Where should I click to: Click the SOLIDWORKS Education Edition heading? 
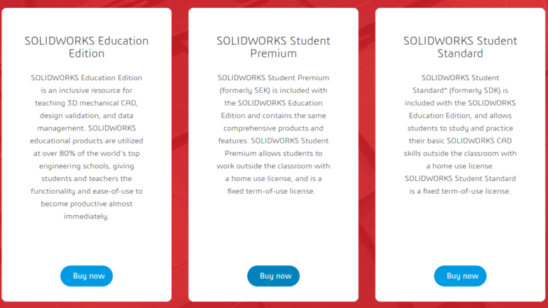click(x=87, y=47)
